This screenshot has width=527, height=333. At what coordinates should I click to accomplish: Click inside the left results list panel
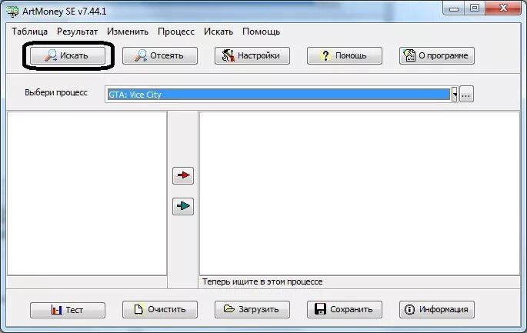click(87, 193)
